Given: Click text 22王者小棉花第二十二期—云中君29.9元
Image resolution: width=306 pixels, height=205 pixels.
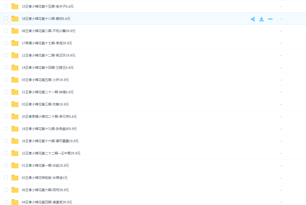Looking at the screenshot, I should click(51, 153).
